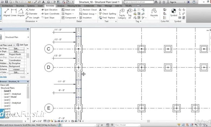The height and width of the screenshot is (127, 211).
Task: Open the Architecture ribbon tab
Action: click(x=7, y=6)
